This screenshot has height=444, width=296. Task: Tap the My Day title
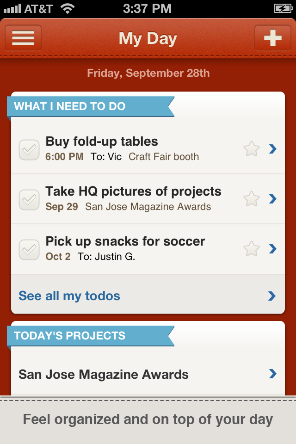[x=148, y=38]
